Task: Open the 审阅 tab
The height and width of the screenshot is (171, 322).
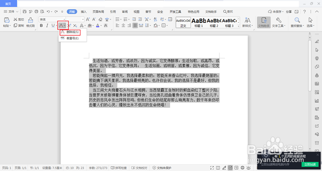Action: [125, 12]
